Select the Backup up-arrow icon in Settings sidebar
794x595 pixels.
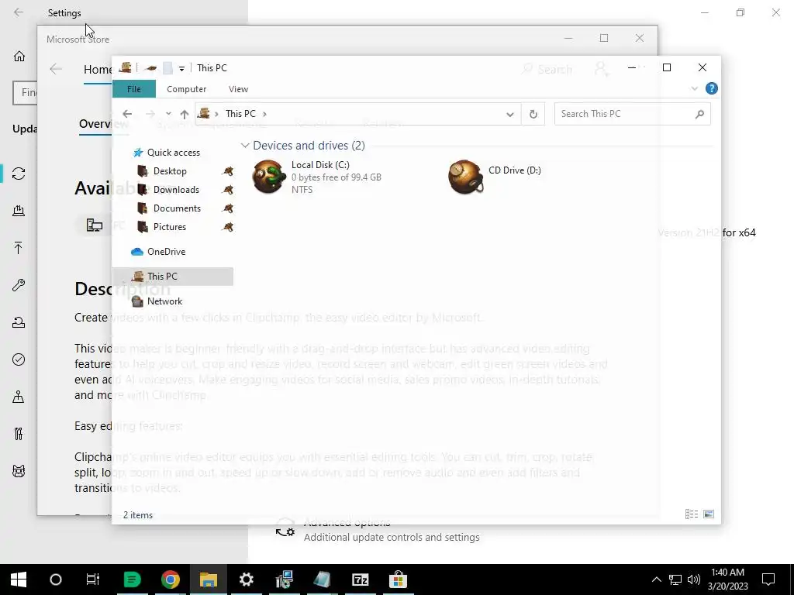click(19, 247)
